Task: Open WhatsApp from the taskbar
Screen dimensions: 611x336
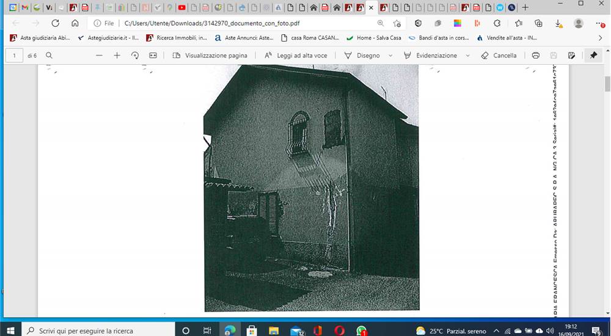Action: coord(361,331)
